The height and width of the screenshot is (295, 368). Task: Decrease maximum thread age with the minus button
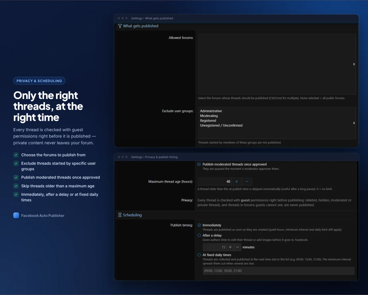(247, 182)
